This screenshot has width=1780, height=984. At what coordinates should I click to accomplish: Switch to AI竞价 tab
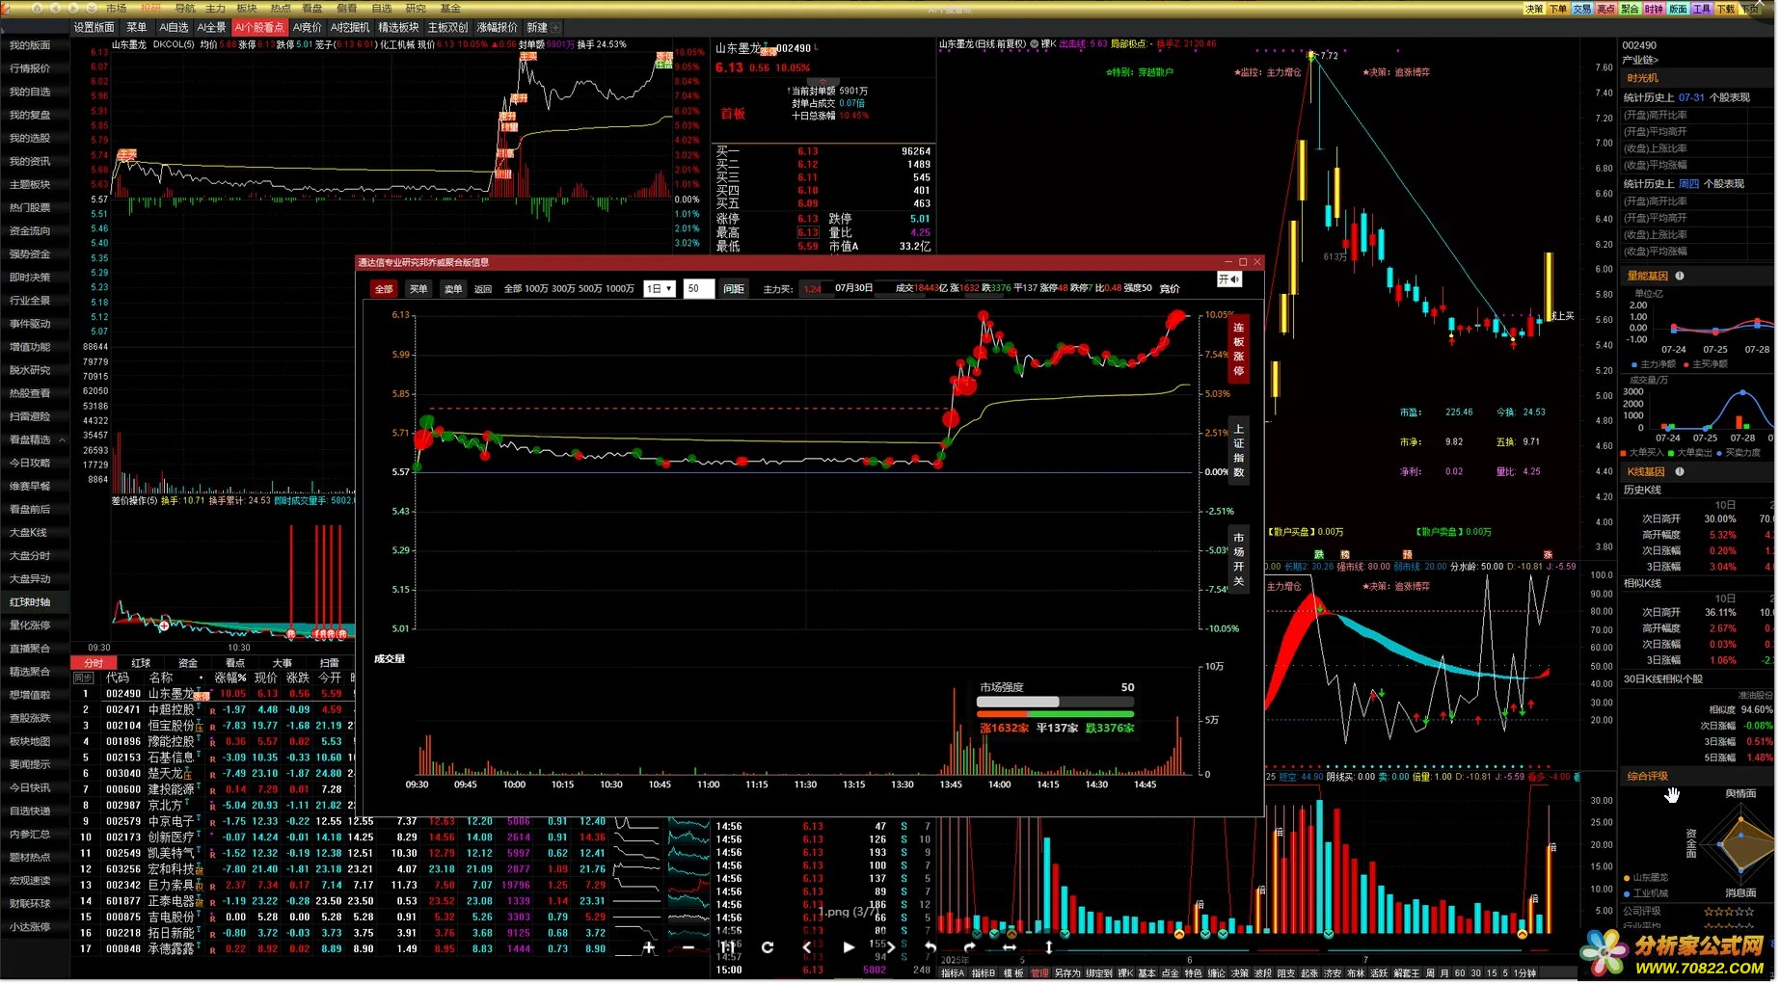click(308, 27)
